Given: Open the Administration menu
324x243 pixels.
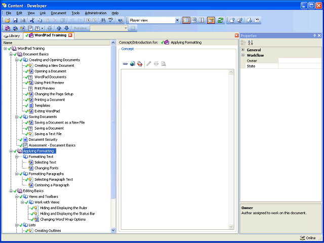Looking at the screenshot, I should (96, 13).
